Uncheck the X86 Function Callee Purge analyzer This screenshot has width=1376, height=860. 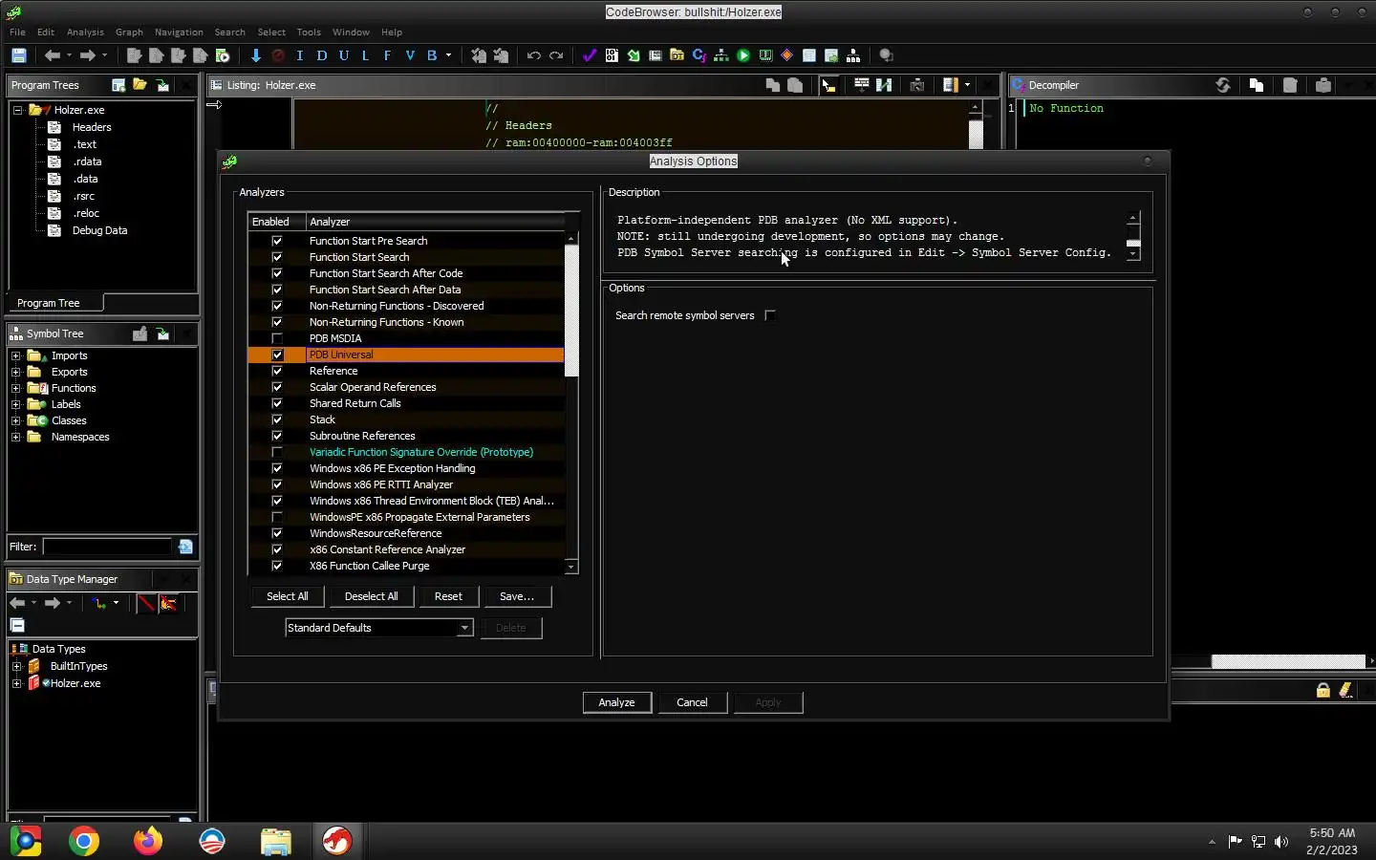pos(277,566)
